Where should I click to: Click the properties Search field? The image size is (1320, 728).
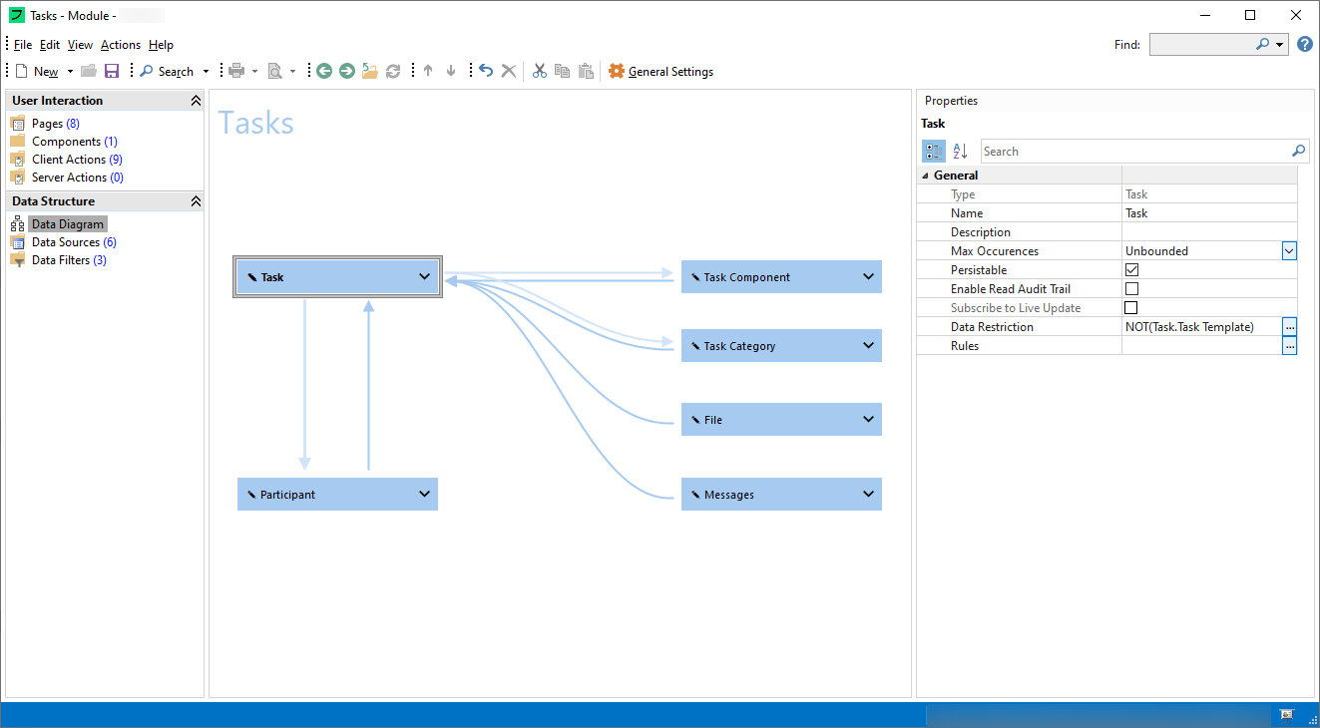1135,152
